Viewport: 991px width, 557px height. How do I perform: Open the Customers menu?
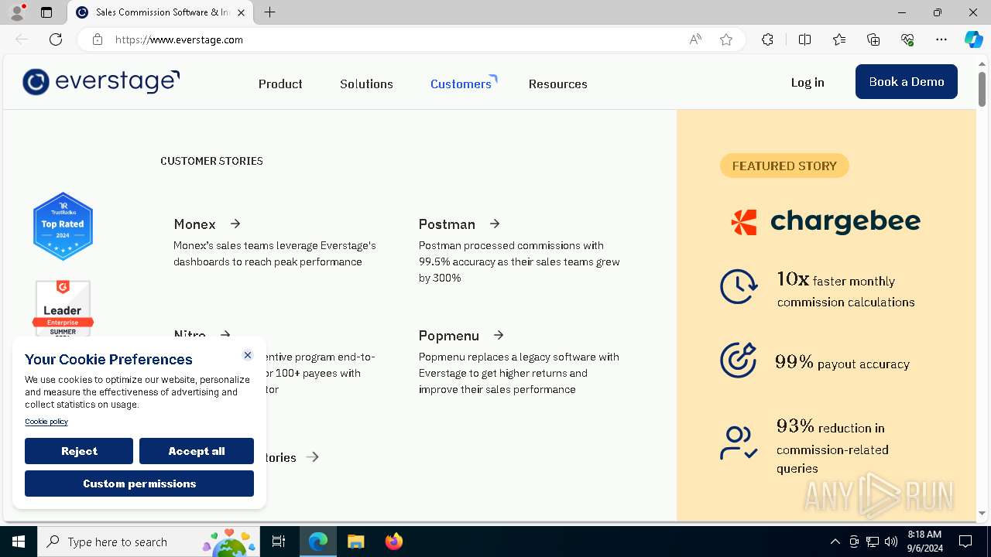[x=461, y=84]
